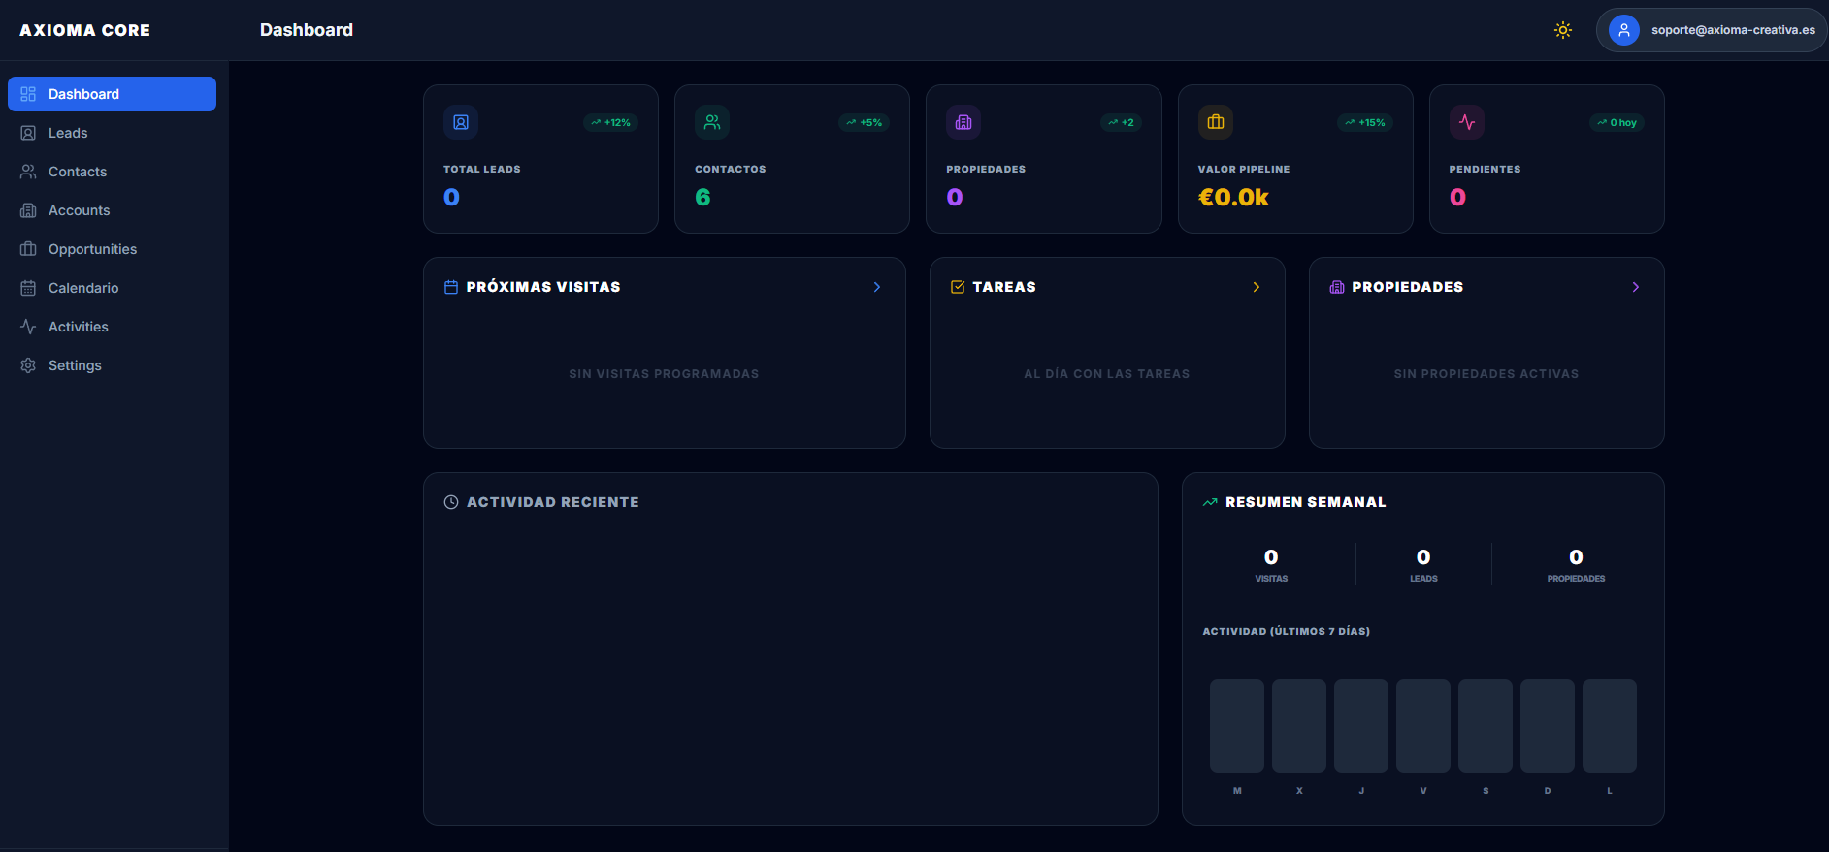Click Al día con las tareas text
Screen dimensions: 1829x852
pyautogui.click(x=1107, y=374)
